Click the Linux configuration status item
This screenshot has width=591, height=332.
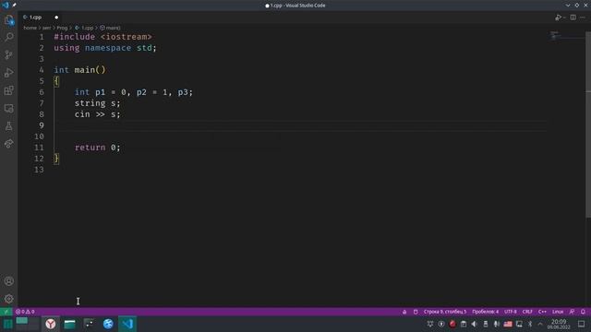[558, 312]
